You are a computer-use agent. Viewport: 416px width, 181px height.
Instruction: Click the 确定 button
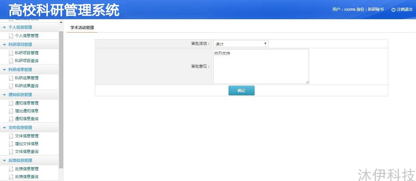click(x=242, y=90)
